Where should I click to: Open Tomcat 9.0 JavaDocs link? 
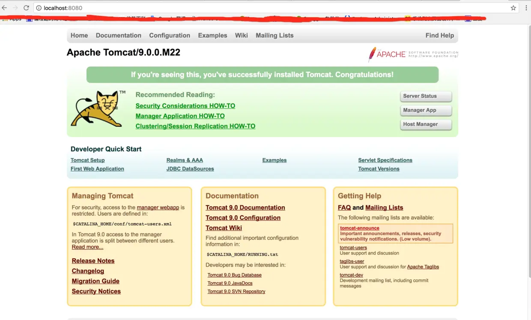point(230,283)
